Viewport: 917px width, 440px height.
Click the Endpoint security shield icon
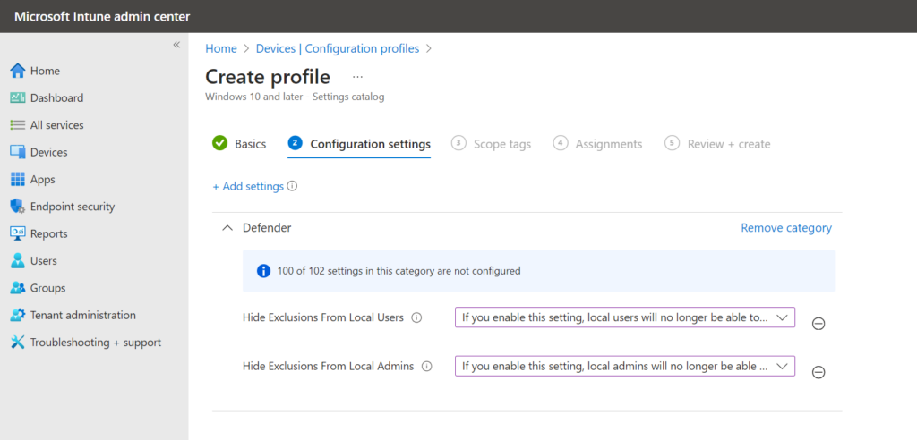(18, 207)
